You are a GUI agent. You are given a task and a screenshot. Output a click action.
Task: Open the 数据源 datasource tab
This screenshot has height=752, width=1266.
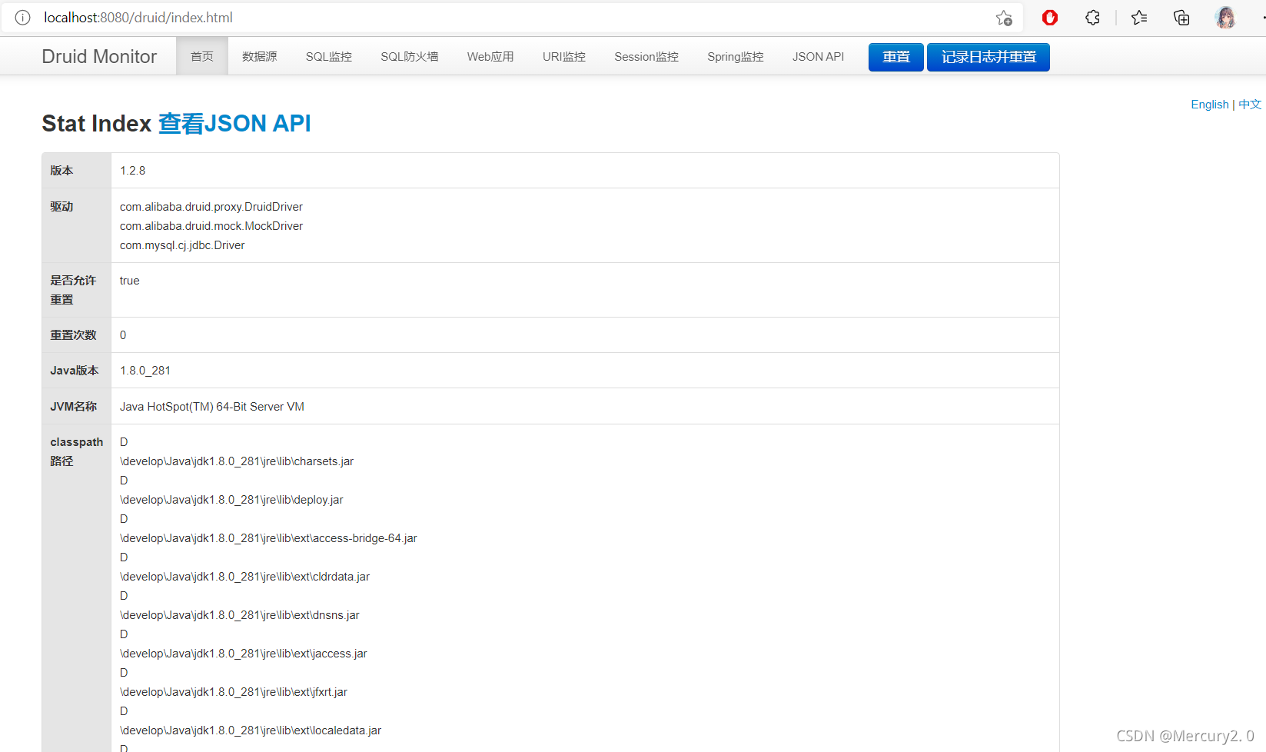(x=260, y=56)
